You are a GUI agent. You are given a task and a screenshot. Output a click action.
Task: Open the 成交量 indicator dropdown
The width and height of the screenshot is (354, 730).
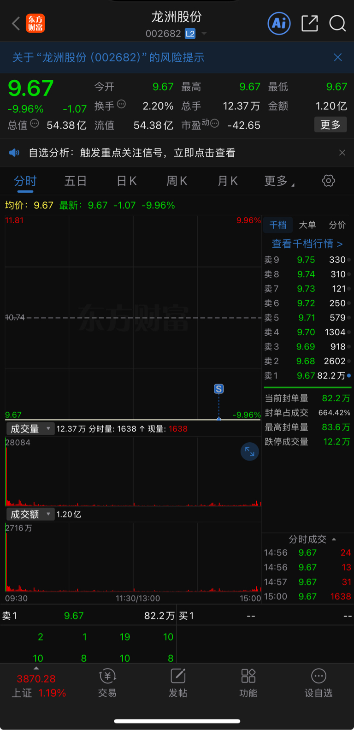click(30, 429)
